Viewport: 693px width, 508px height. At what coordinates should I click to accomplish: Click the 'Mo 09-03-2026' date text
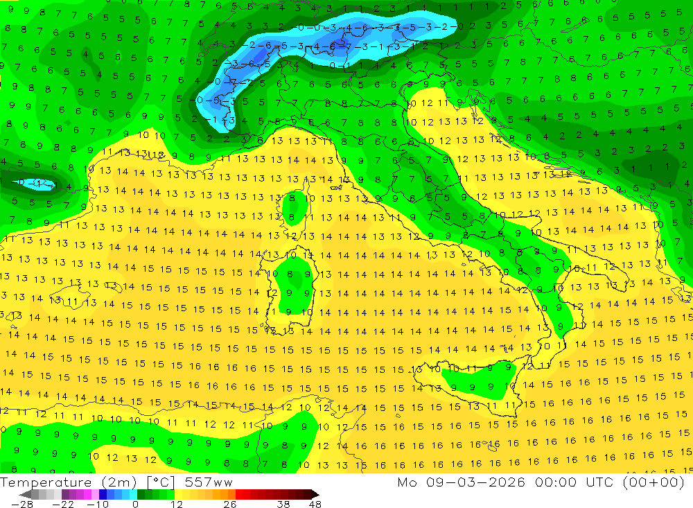pyautogui.click(x=461, y=482)
